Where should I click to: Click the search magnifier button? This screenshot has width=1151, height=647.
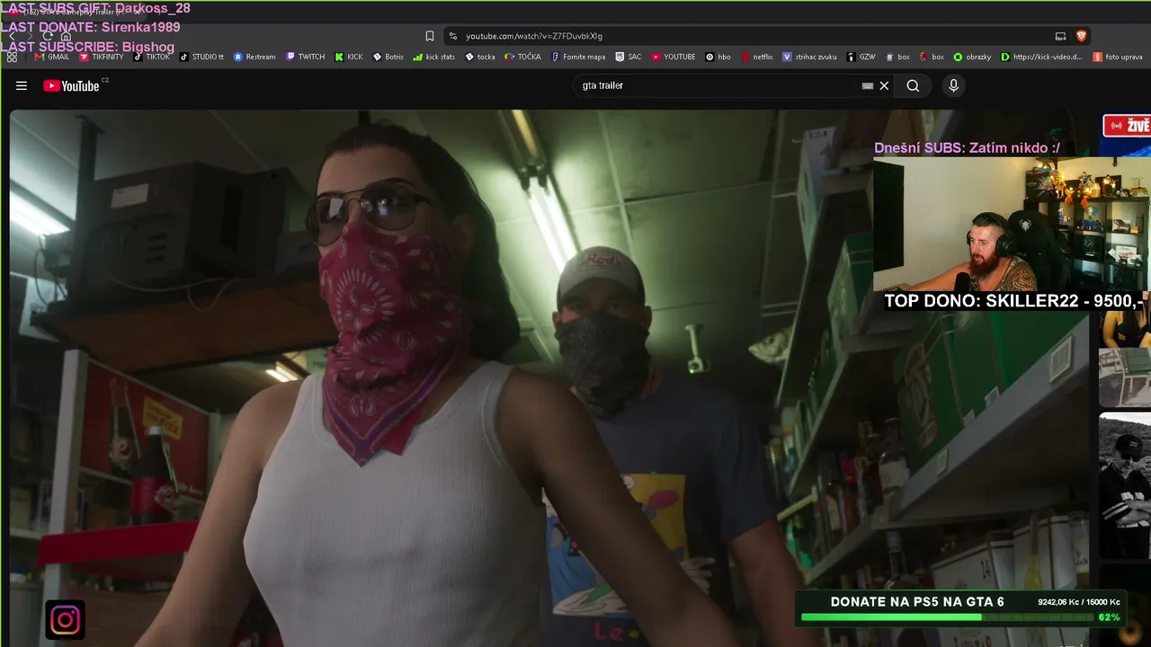pyautogui.click(x=913, y=85)
